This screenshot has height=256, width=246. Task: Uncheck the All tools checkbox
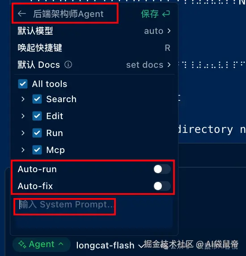[x=23, y=84]
